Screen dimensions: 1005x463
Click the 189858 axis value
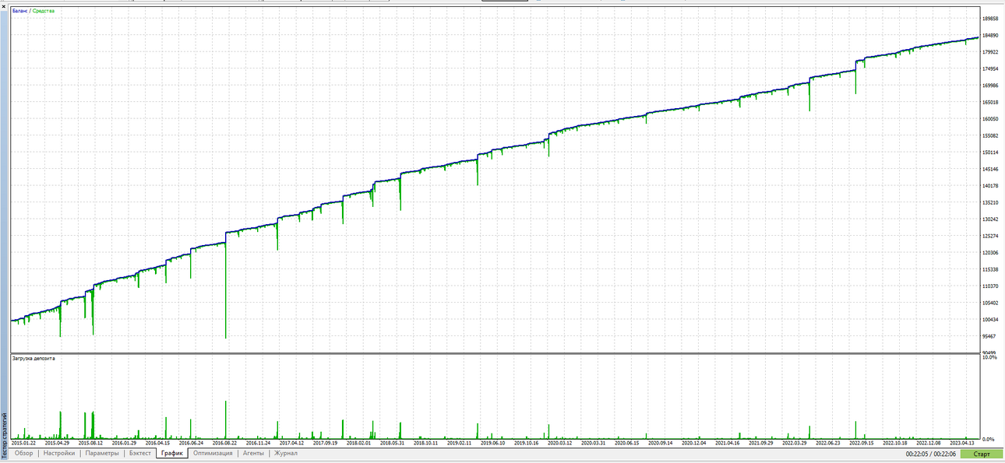(991, 19)
